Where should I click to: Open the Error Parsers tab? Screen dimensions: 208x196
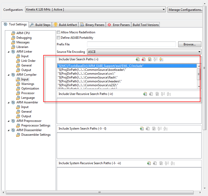(119, 25)
